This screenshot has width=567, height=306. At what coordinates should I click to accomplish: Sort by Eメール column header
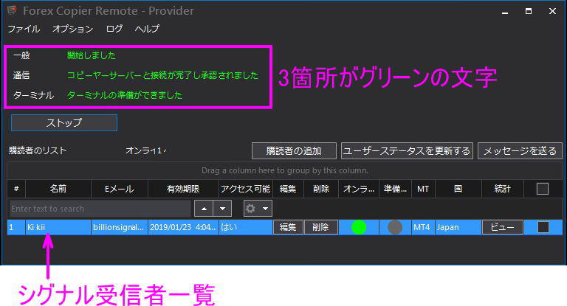point(120,189)
